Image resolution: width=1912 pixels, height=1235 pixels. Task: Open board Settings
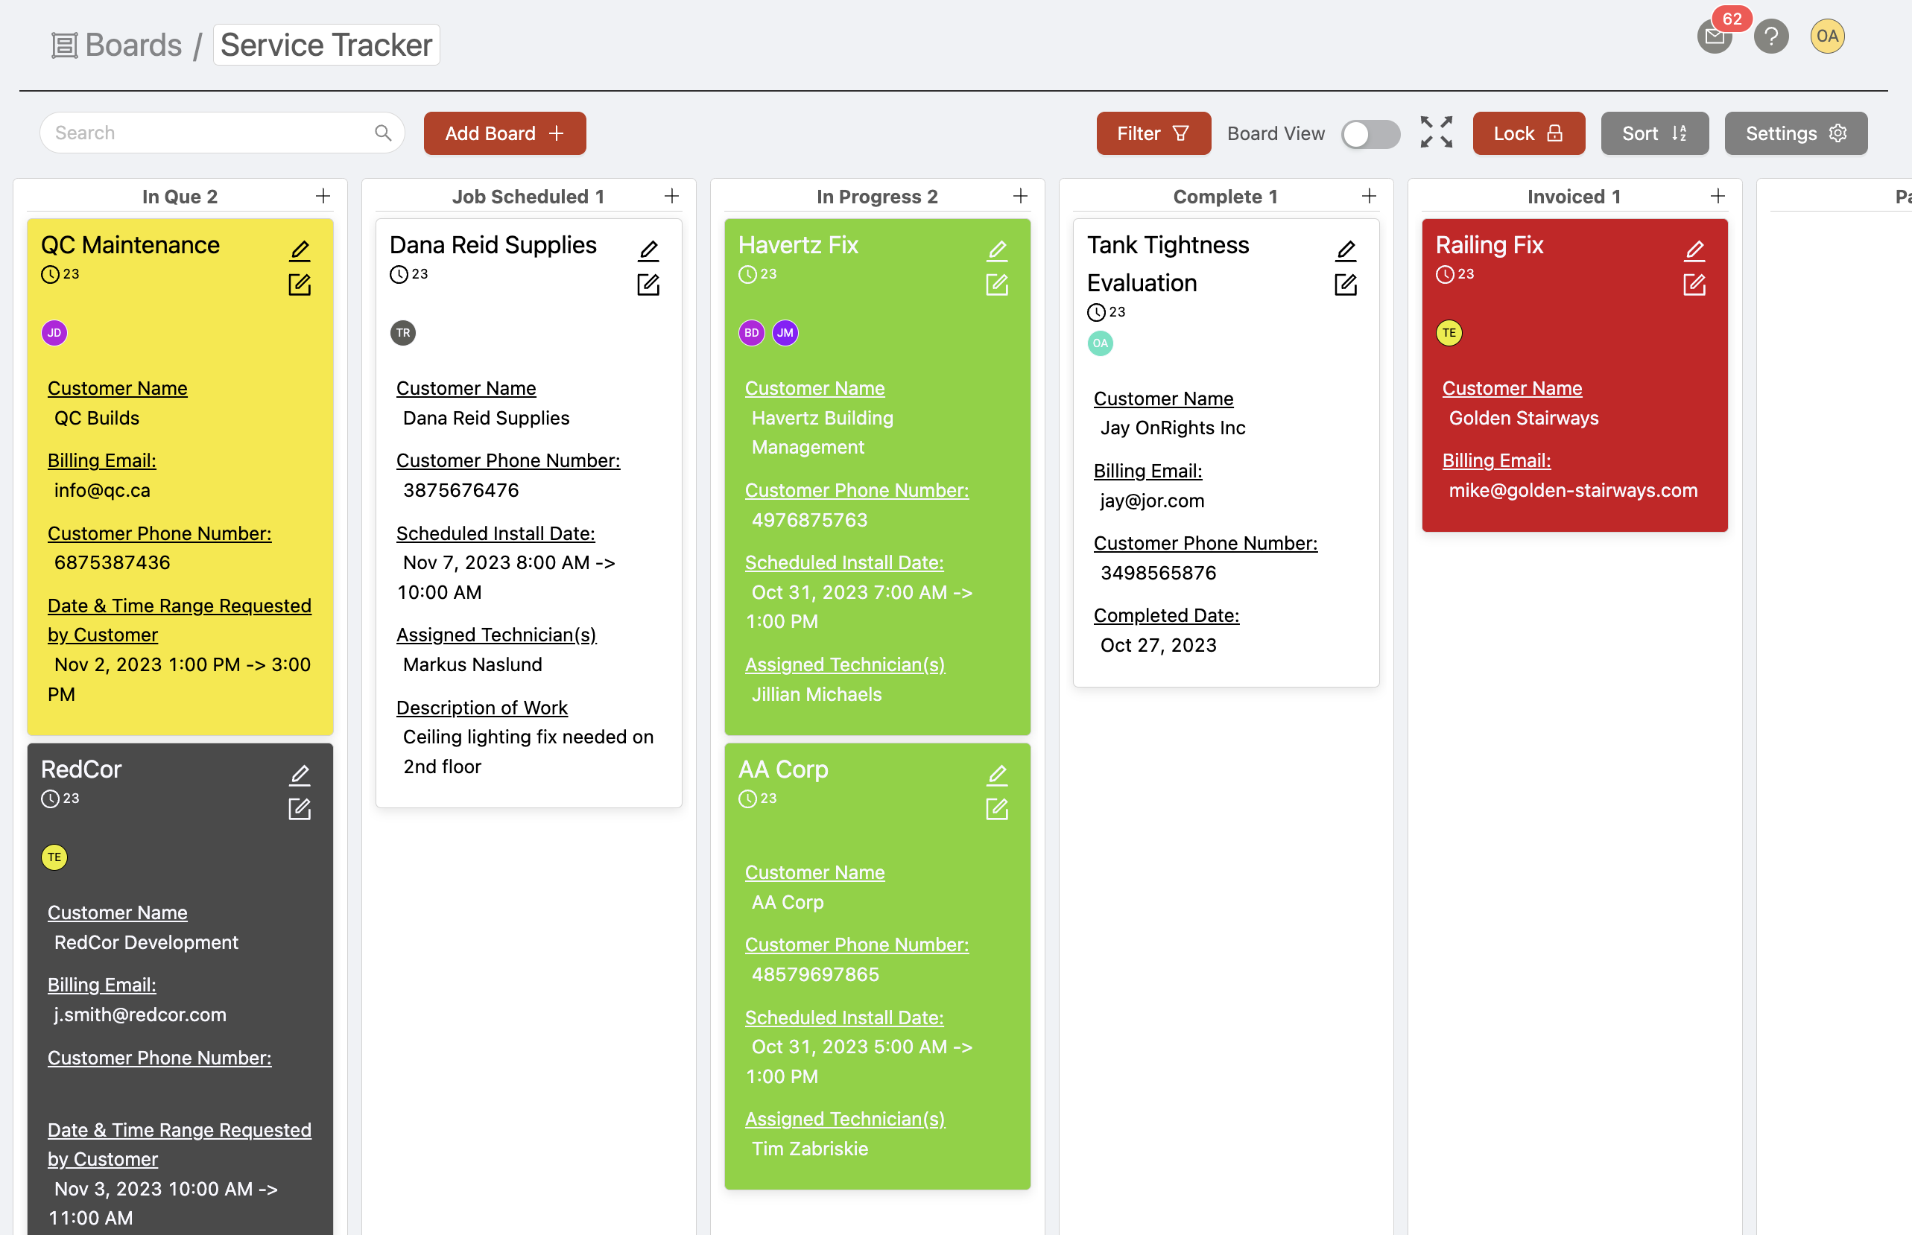pos(1795,134)
